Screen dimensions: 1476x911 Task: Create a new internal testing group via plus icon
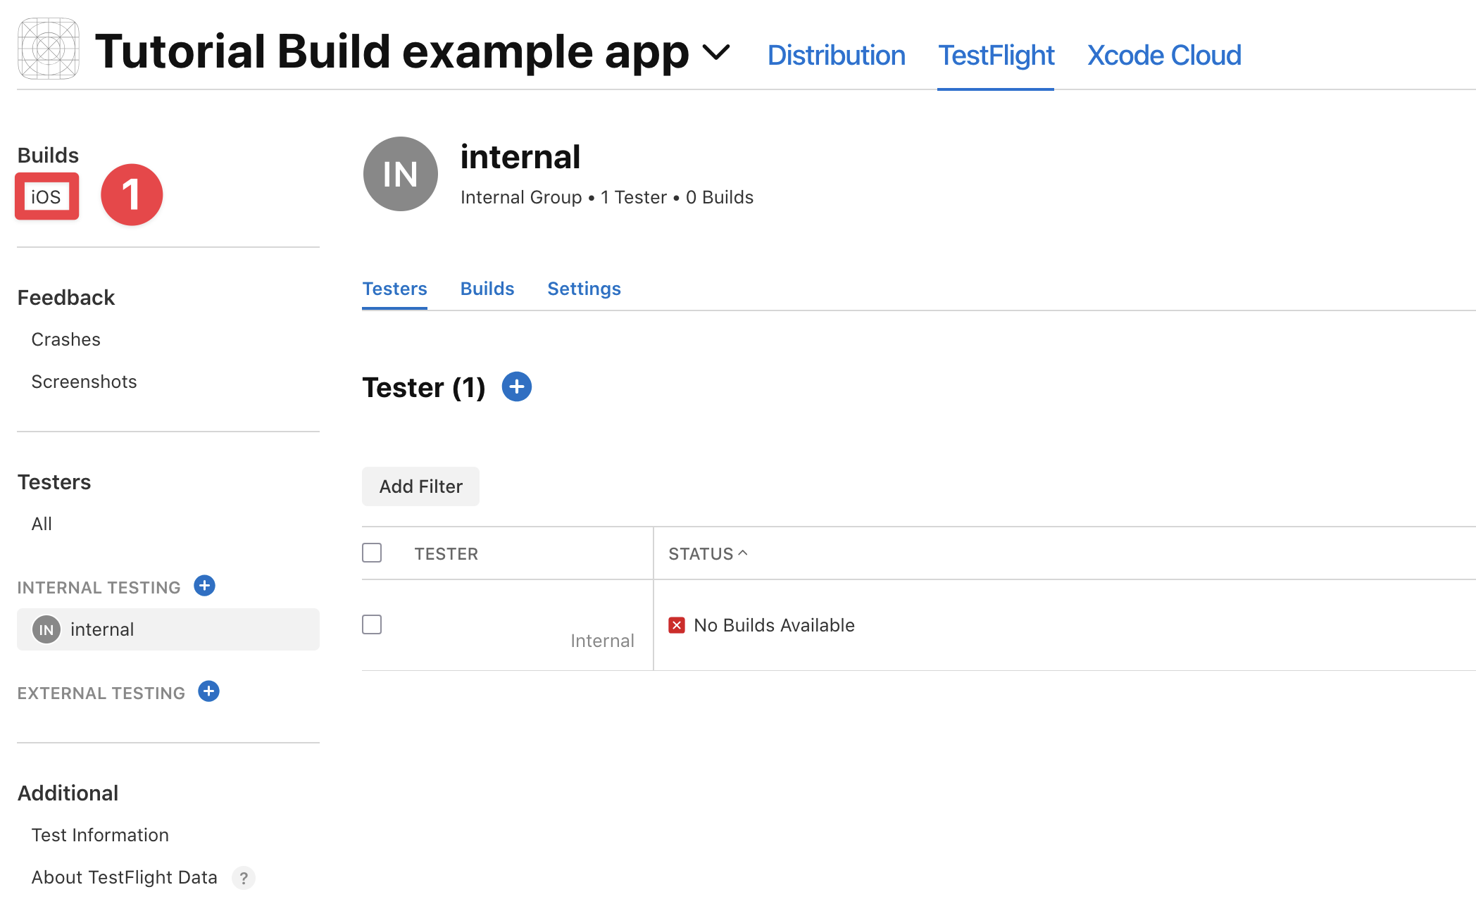pyautogui.click(x=204, y=585)
